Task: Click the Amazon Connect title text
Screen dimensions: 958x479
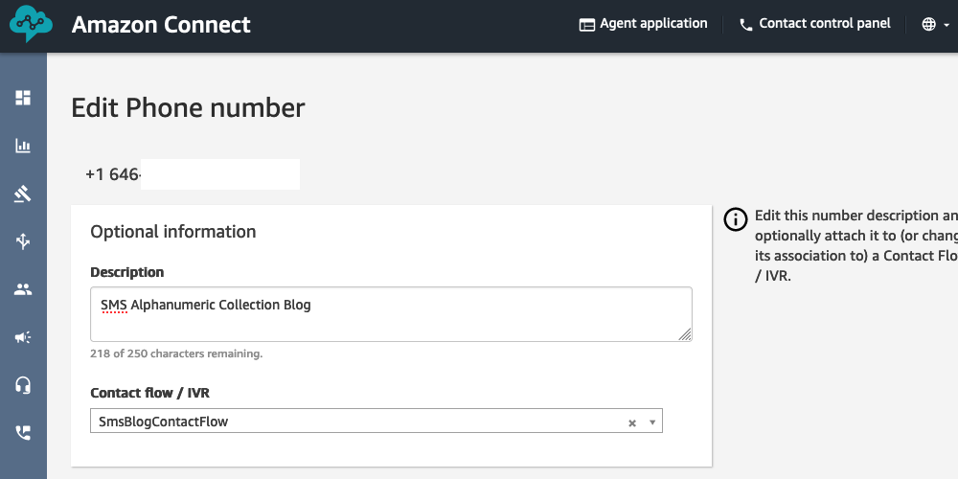Action: pyautogui.click(x=161, y=25)
